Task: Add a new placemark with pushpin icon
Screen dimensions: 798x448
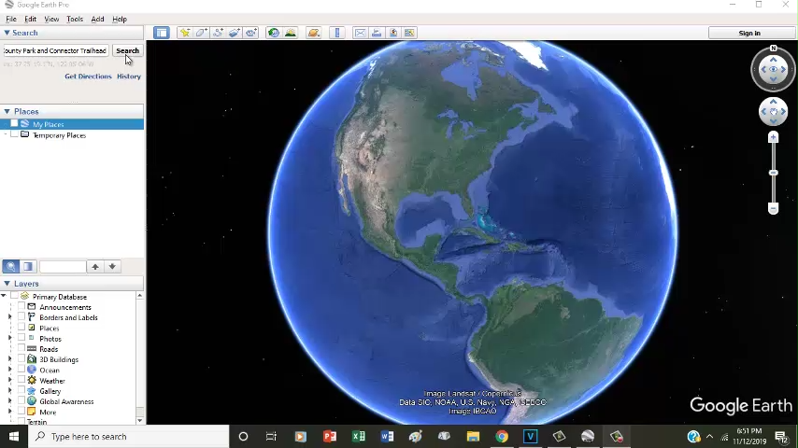Action: [x=185, y=33]
